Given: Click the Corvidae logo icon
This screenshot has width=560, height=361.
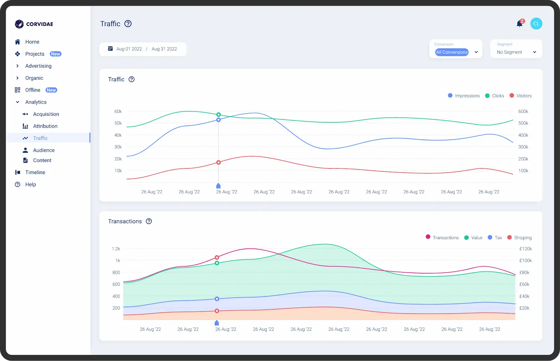Looking at the screenshot, I should 19,24.
